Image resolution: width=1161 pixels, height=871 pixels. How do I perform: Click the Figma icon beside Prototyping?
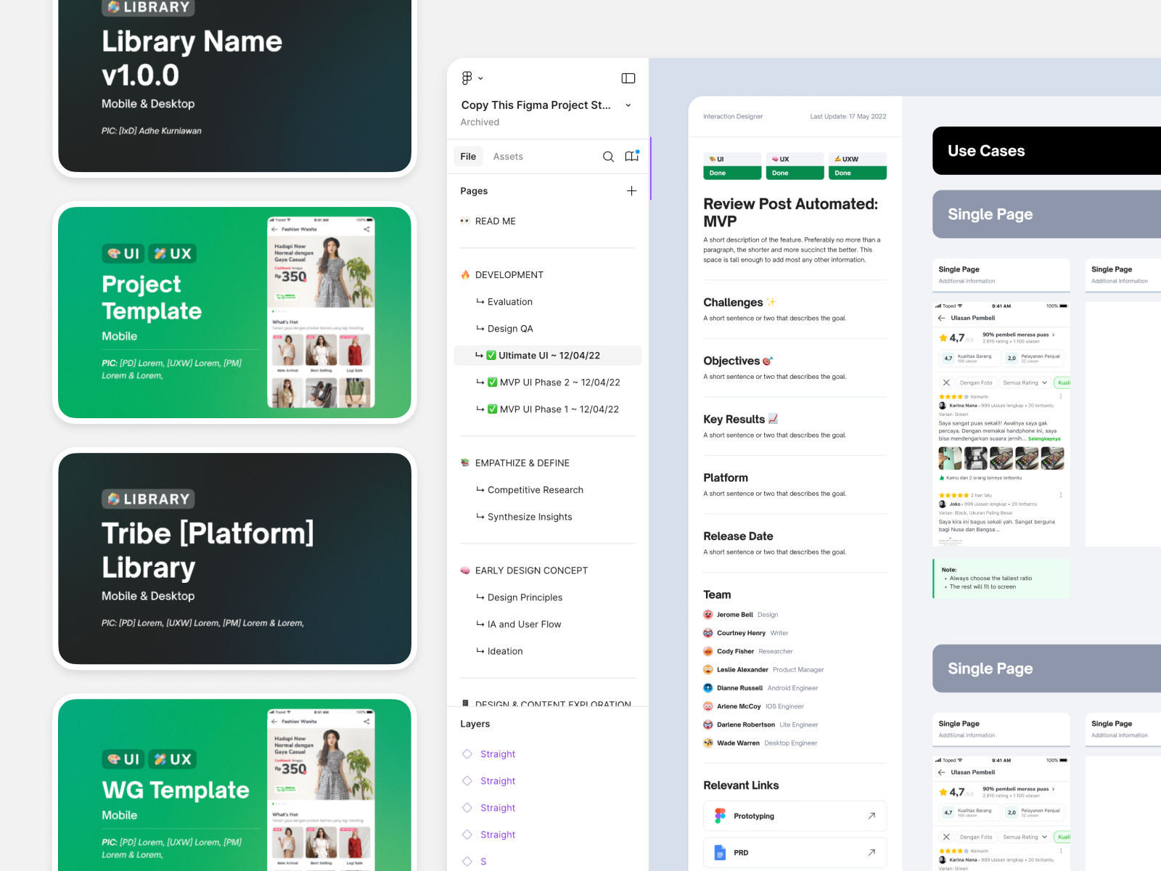tap(720, 815)
